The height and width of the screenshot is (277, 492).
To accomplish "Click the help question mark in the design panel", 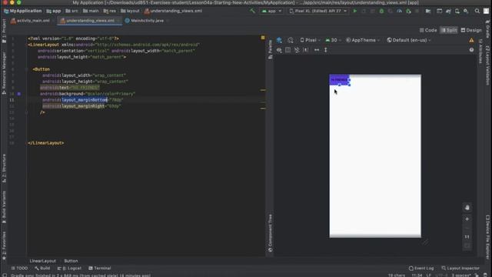I will (471, 50).
